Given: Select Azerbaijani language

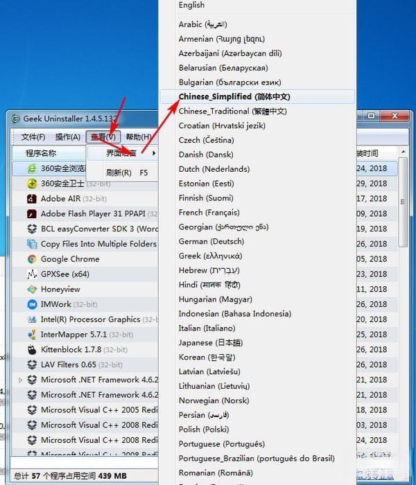Looking at the screenshot, I should [257, 53].
